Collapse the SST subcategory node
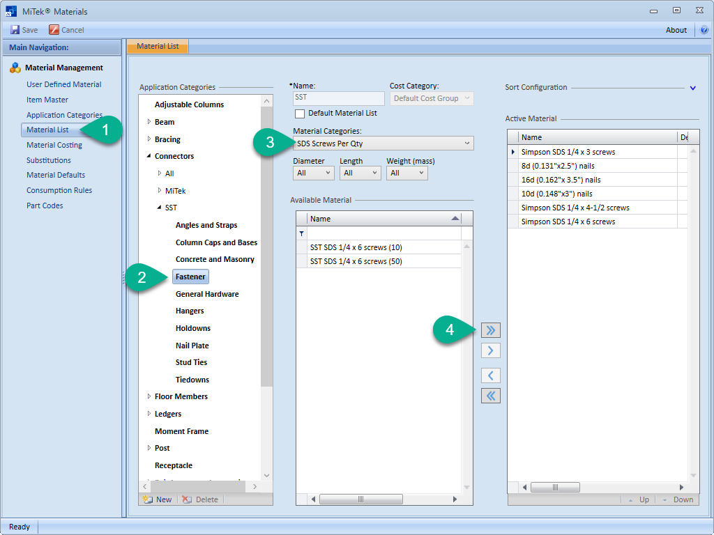 click(159, 208)
